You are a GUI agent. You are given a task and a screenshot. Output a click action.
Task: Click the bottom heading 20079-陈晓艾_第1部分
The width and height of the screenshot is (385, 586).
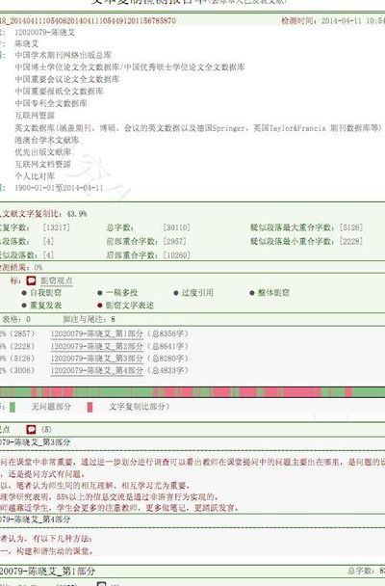tap(47, 571)
